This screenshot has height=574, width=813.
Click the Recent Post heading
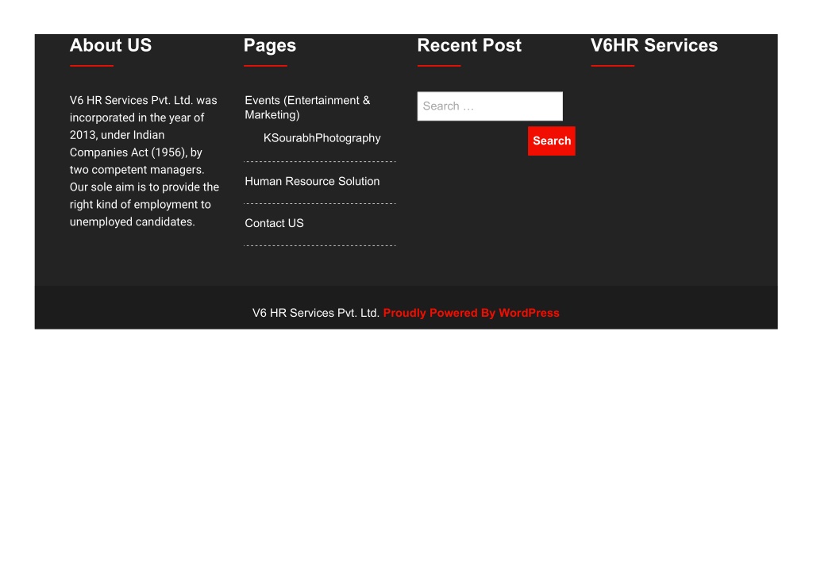click(469, 45)
